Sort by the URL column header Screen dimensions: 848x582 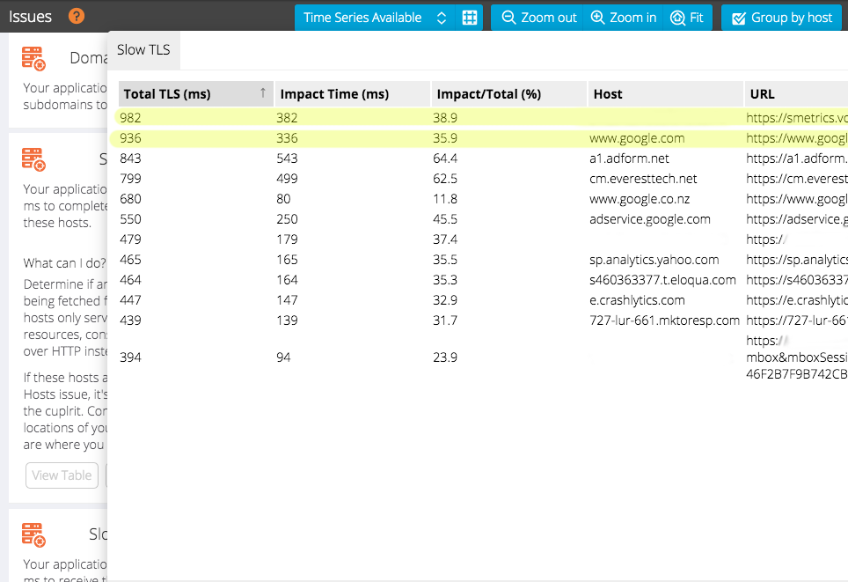tap(796, 93)
